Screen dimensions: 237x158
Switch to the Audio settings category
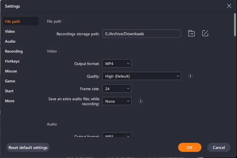10,41
